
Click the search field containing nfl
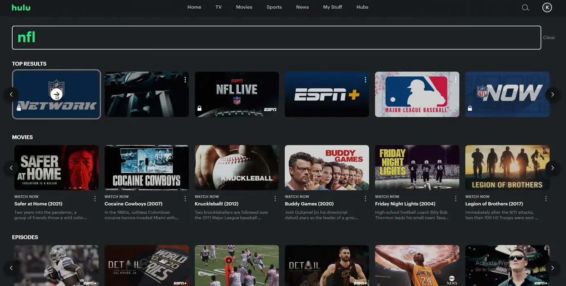[276, 38]
